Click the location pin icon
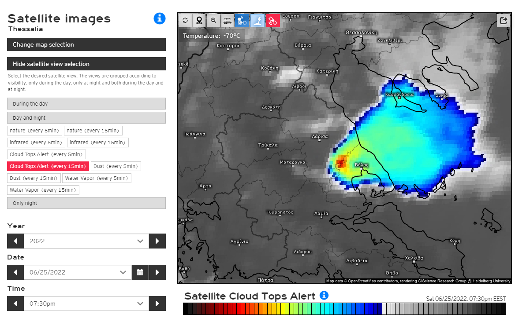This screenshot has width=515, height=318. 199,20
